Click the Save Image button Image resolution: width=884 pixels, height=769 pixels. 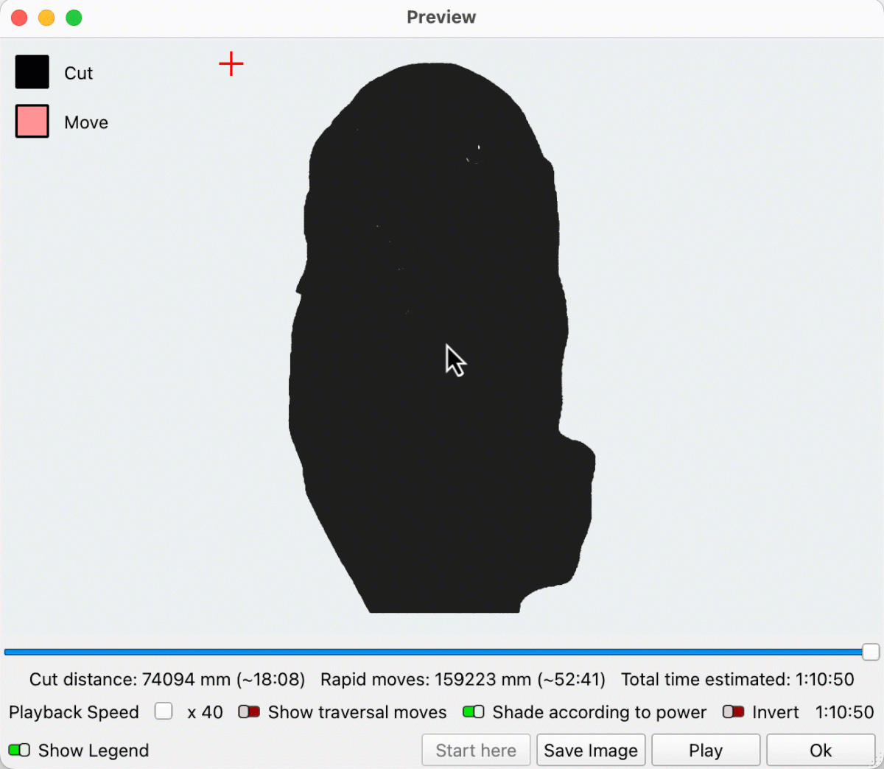tap(591, 751)
